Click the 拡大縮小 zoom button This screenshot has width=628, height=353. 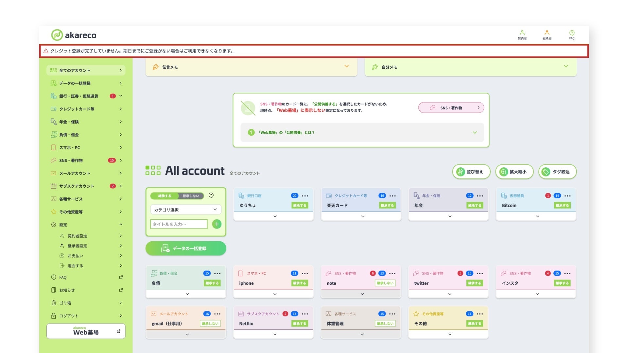514,172
